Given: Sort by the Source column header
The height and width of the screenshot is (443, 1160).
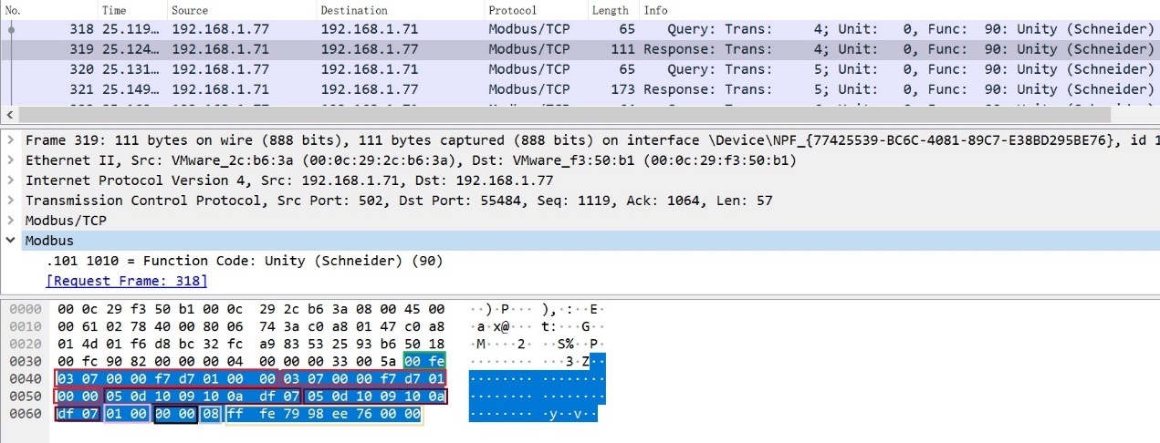Looking at the screenshot, I should coord(241,10).
